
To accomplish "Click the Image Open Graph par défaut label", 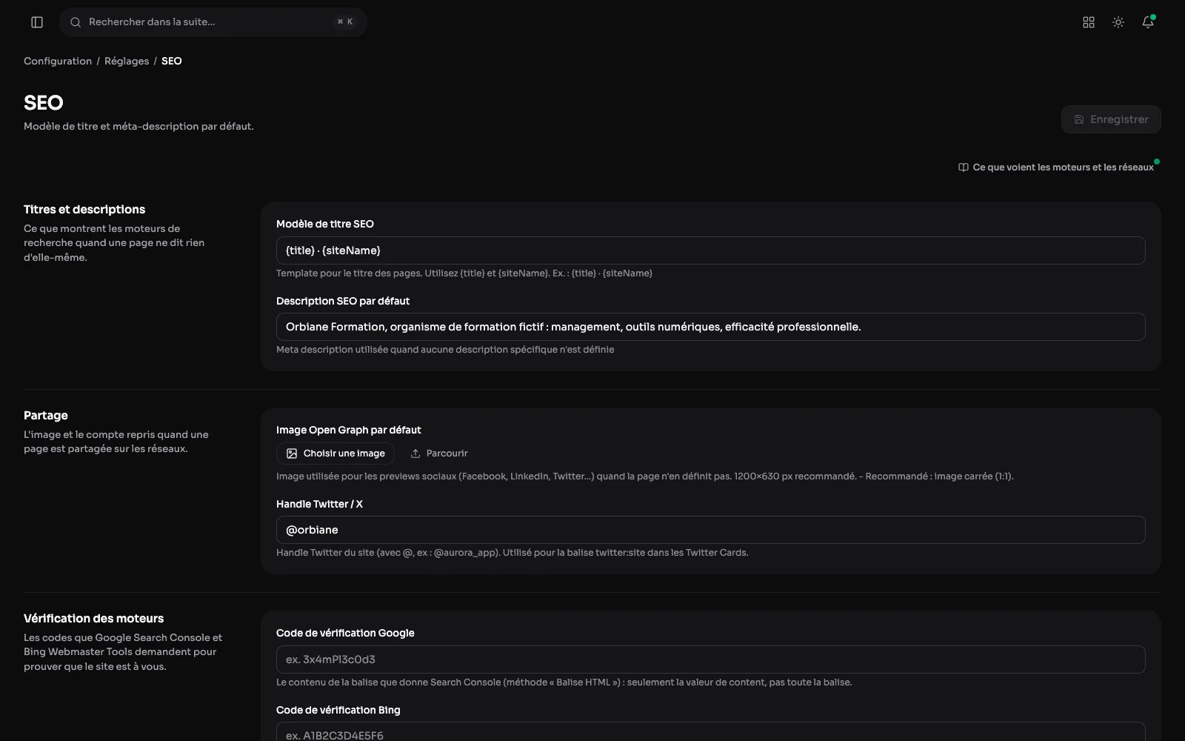I will [349, 430].
